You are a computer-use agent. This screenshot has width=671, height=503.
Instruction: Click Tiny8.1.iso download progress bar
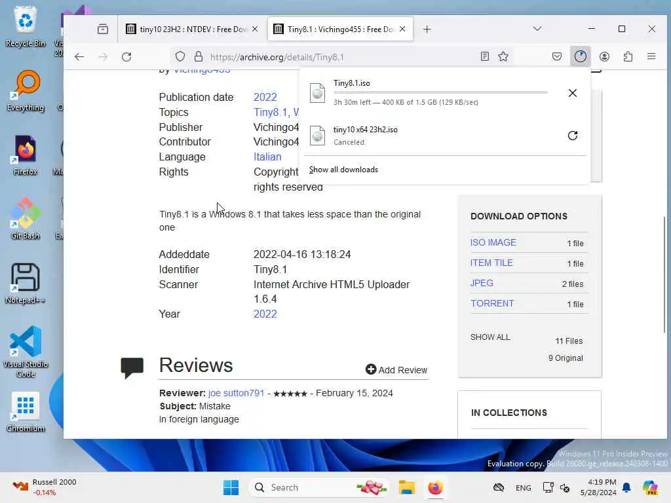click(440, 92)
